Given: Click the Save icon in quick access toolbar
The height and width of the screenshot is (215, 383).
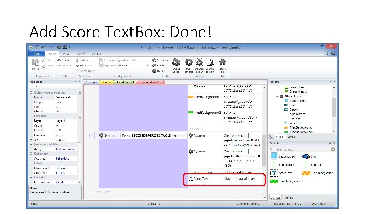Looking at the screenshot, I should [38, 47].
